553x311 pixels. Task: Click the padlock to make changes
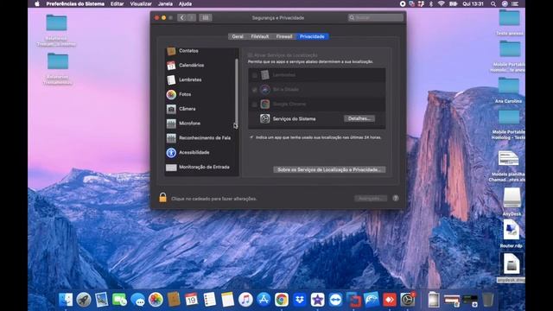tap(162, 198)
